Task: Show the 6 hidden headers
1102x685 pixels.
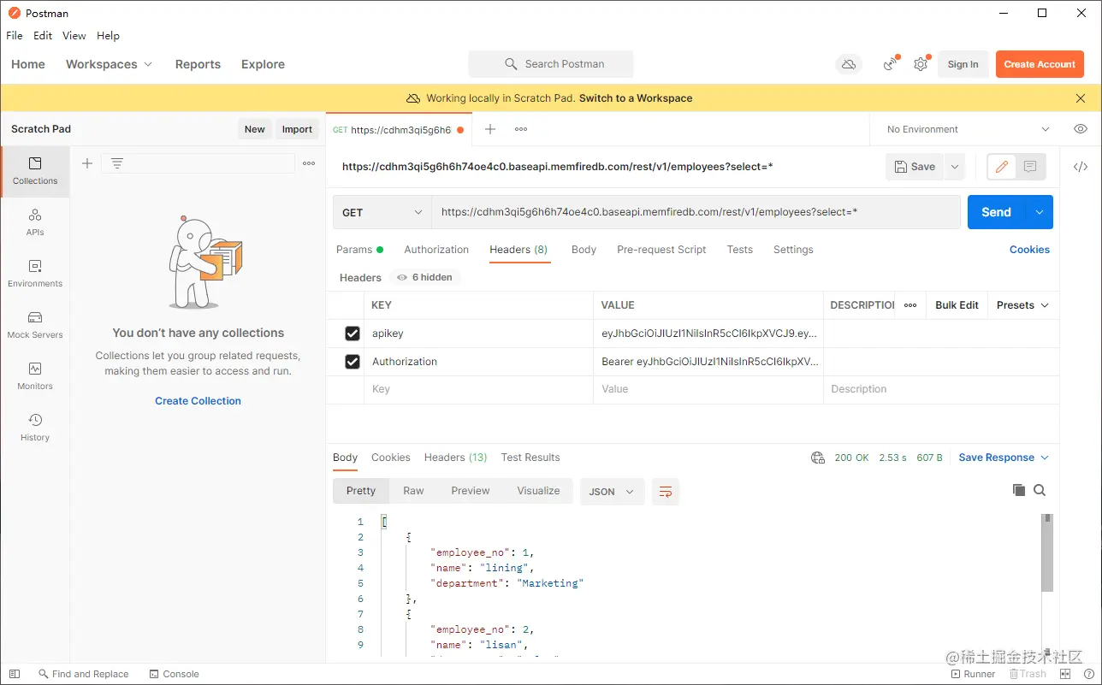Action: coord(425,277)
